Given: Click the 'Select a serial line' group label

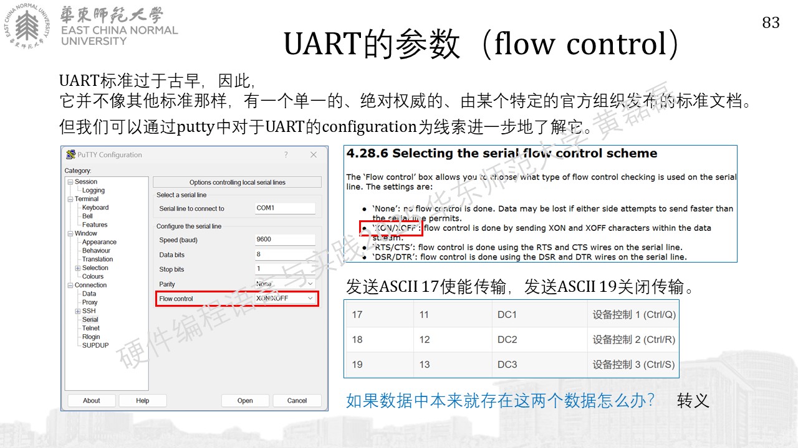Looking at the screenshot, I should pyautogui.click(x=181, y=195).
